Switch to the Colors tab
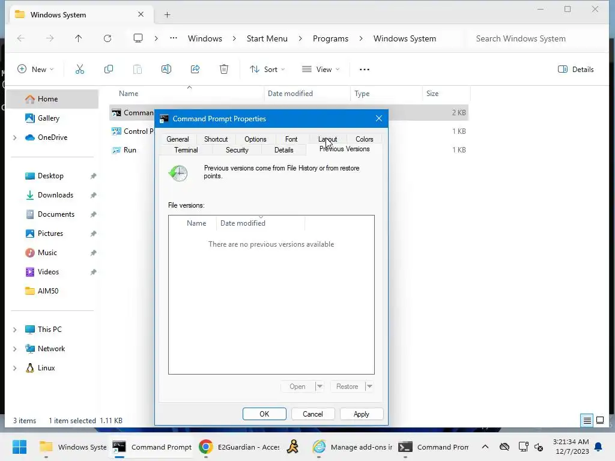Viewport: 615px width, 461px height. [x=365, y=139]
